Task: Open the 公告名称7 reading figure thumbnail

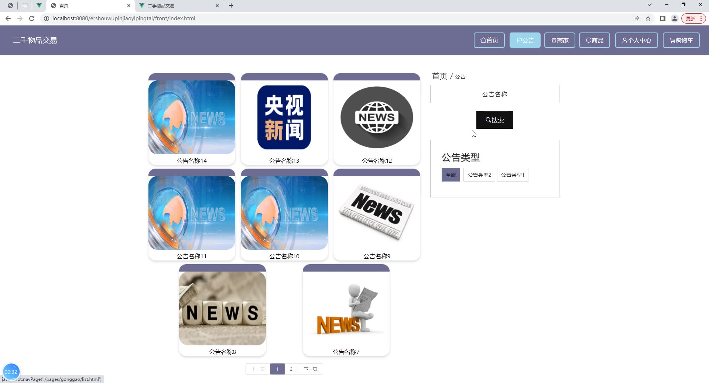Action: (346, 308)
